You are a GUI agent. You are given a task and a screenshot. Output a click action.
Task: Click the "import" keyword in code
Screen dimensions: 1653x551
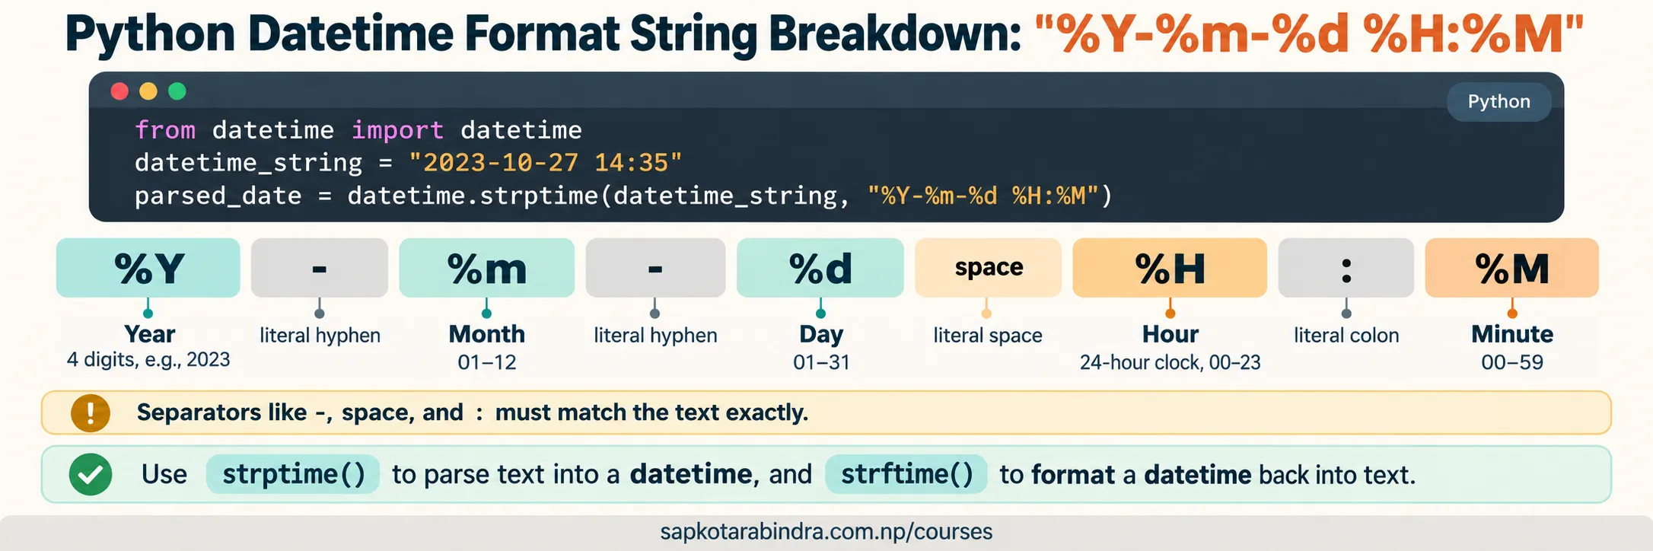pyautogui.click(x=397, y=130)
